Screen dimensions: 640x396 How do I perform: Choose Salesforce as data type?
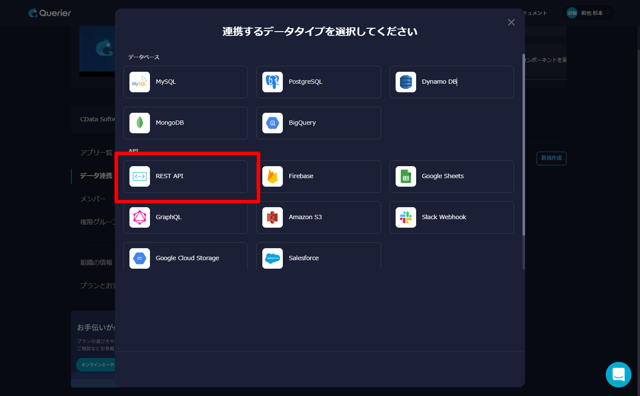click(x=319, y=256)
